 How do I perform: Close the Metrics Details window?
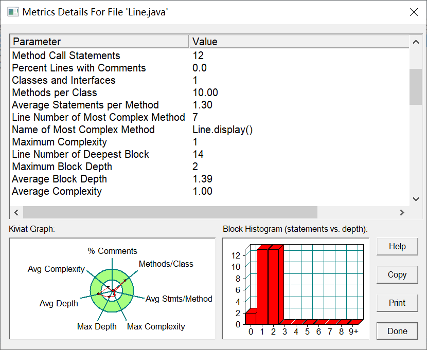click(x=414, y=12)
